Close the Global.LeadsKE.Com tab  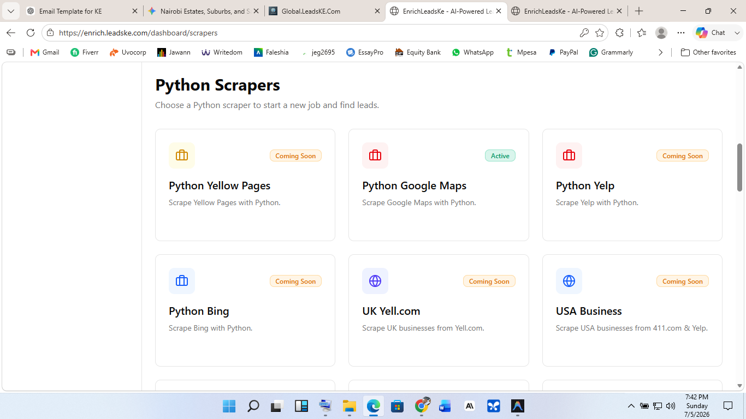(377, 11)
